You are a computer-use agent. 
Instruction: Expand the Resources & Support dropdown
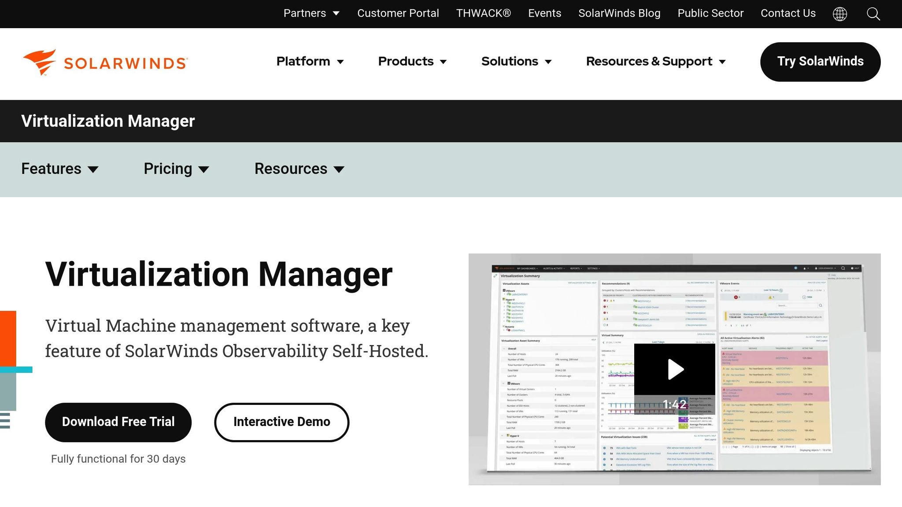[655, 62]
